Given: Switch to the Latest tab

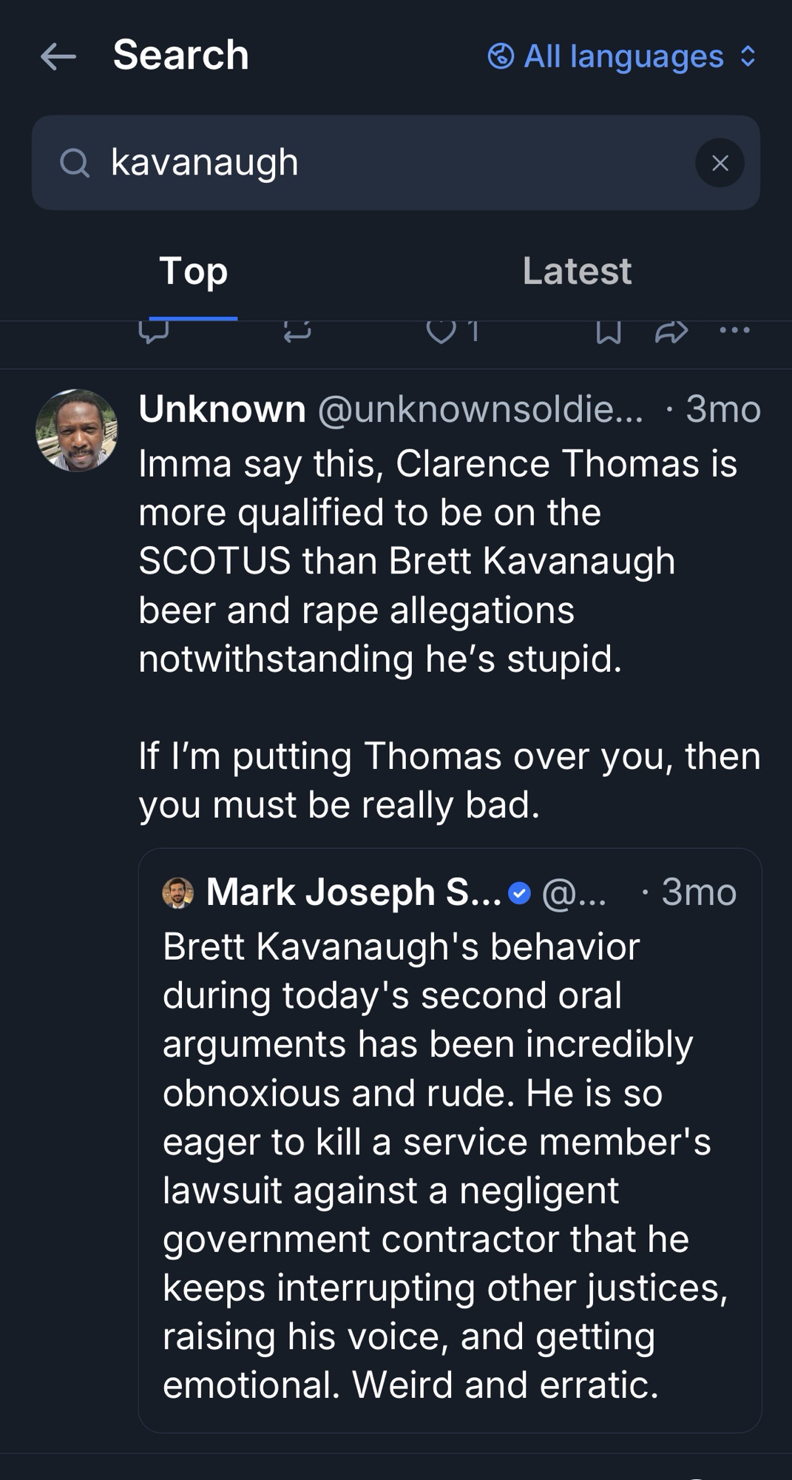Looking at the screenshot, I should coord(577,271).
